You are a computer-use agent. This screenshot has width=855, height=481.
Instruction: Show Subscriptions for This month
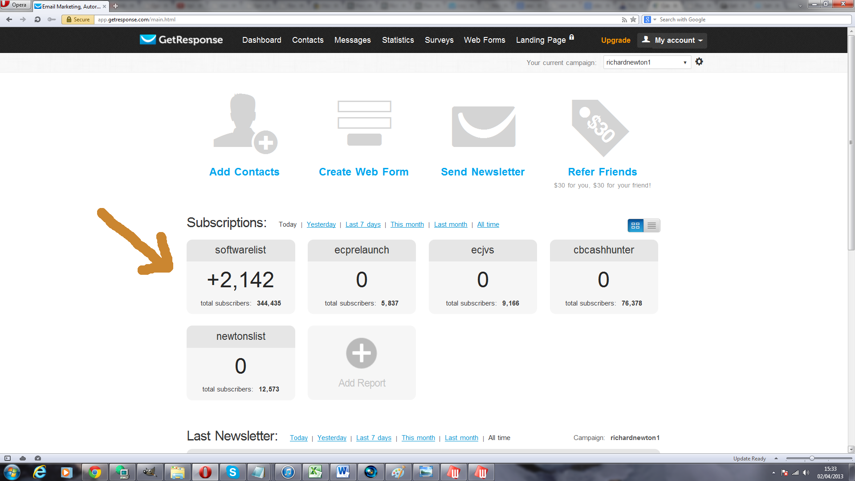pyautogui.click(x=407, y=224)
